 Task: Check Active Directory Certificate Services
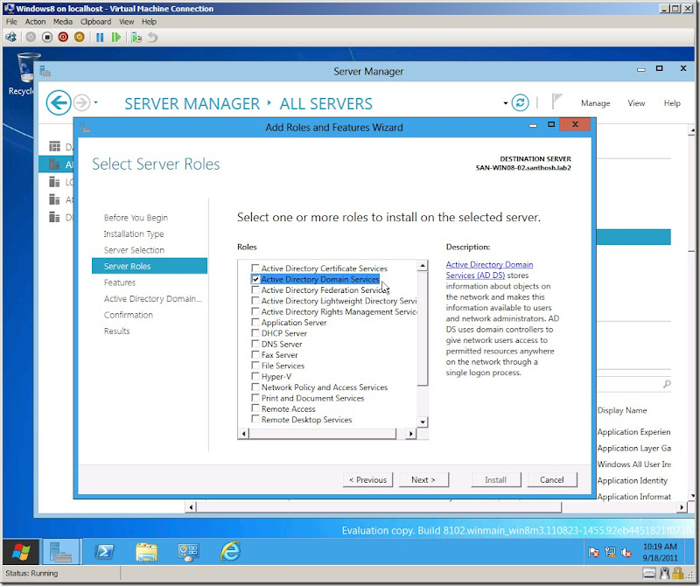pos(255,268)
